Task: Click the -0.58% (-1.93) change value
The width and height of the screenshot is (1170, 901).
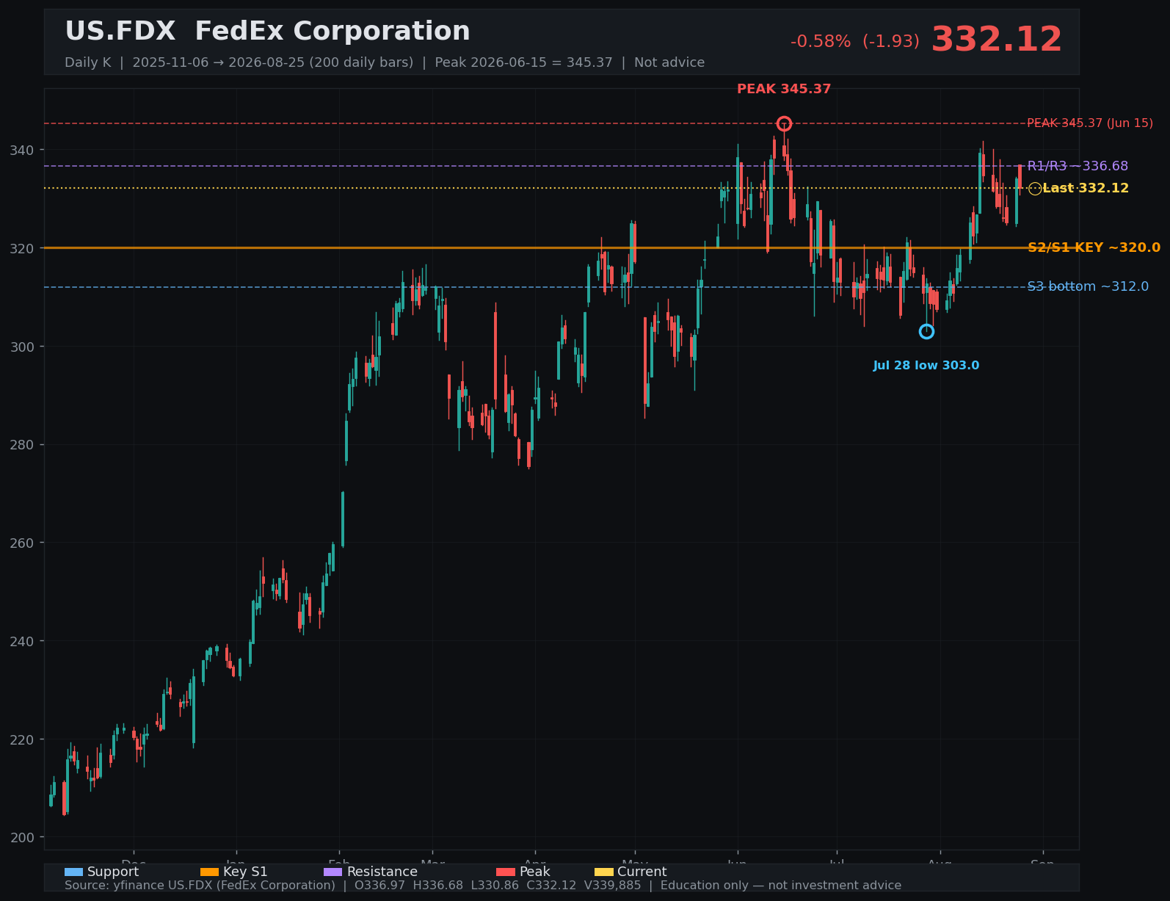Action: coord(854,42)
